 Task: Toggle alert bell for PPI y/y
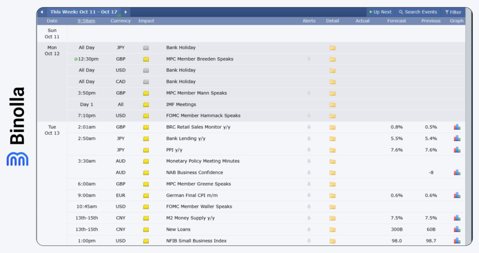(309, 150)
